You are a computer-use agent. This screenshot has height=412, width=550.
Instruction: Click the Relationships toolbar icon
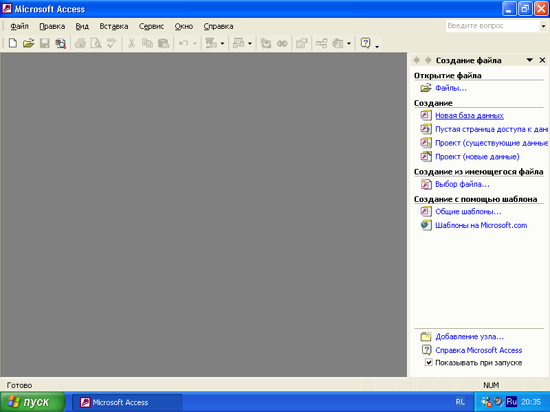point(322,43)
